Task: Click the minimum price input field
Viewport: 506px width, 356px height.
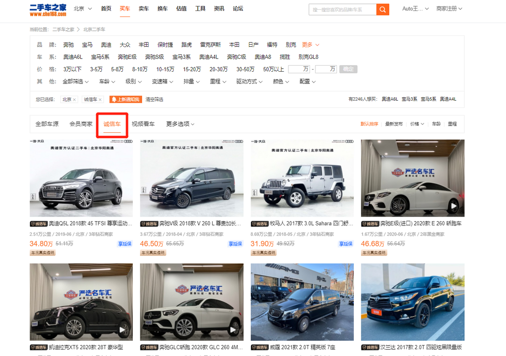Action: coord(299,69)
